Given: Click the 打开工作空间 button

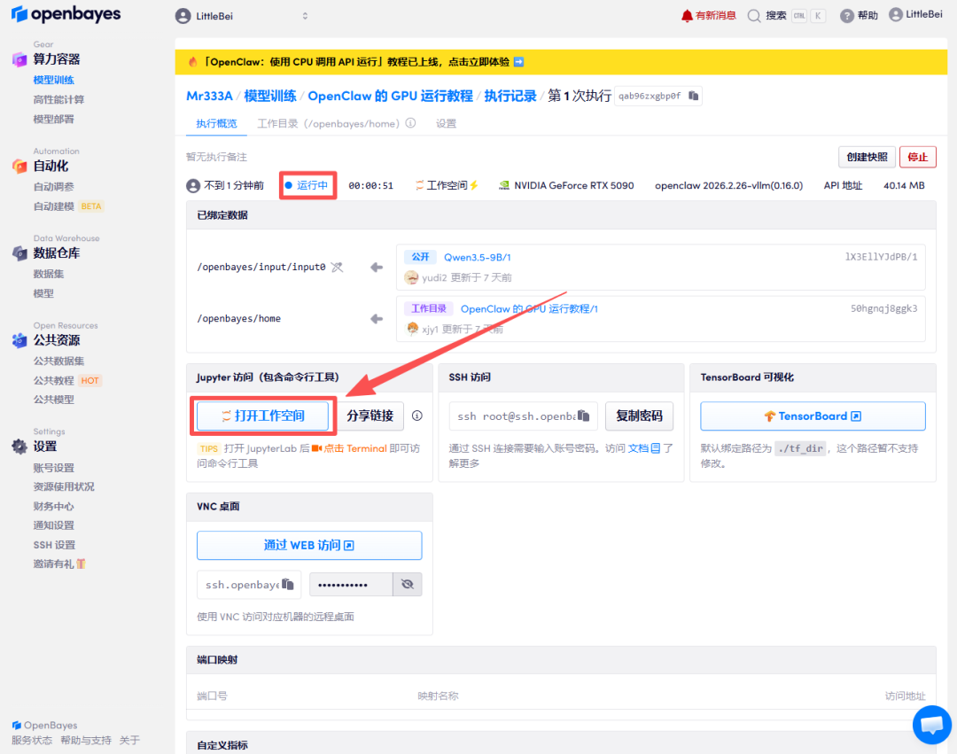Looking at the screenshot, I should (262, 416).
